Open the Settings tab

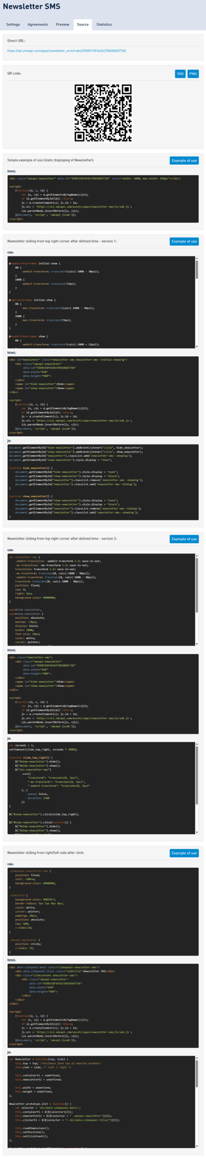(13, 24)
